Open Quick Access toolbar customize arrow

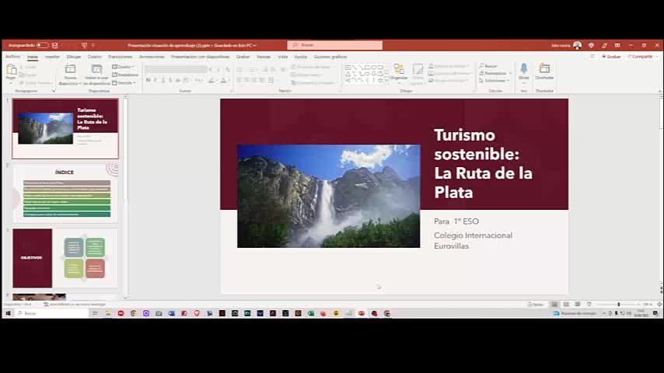click(x=93, y=45)
